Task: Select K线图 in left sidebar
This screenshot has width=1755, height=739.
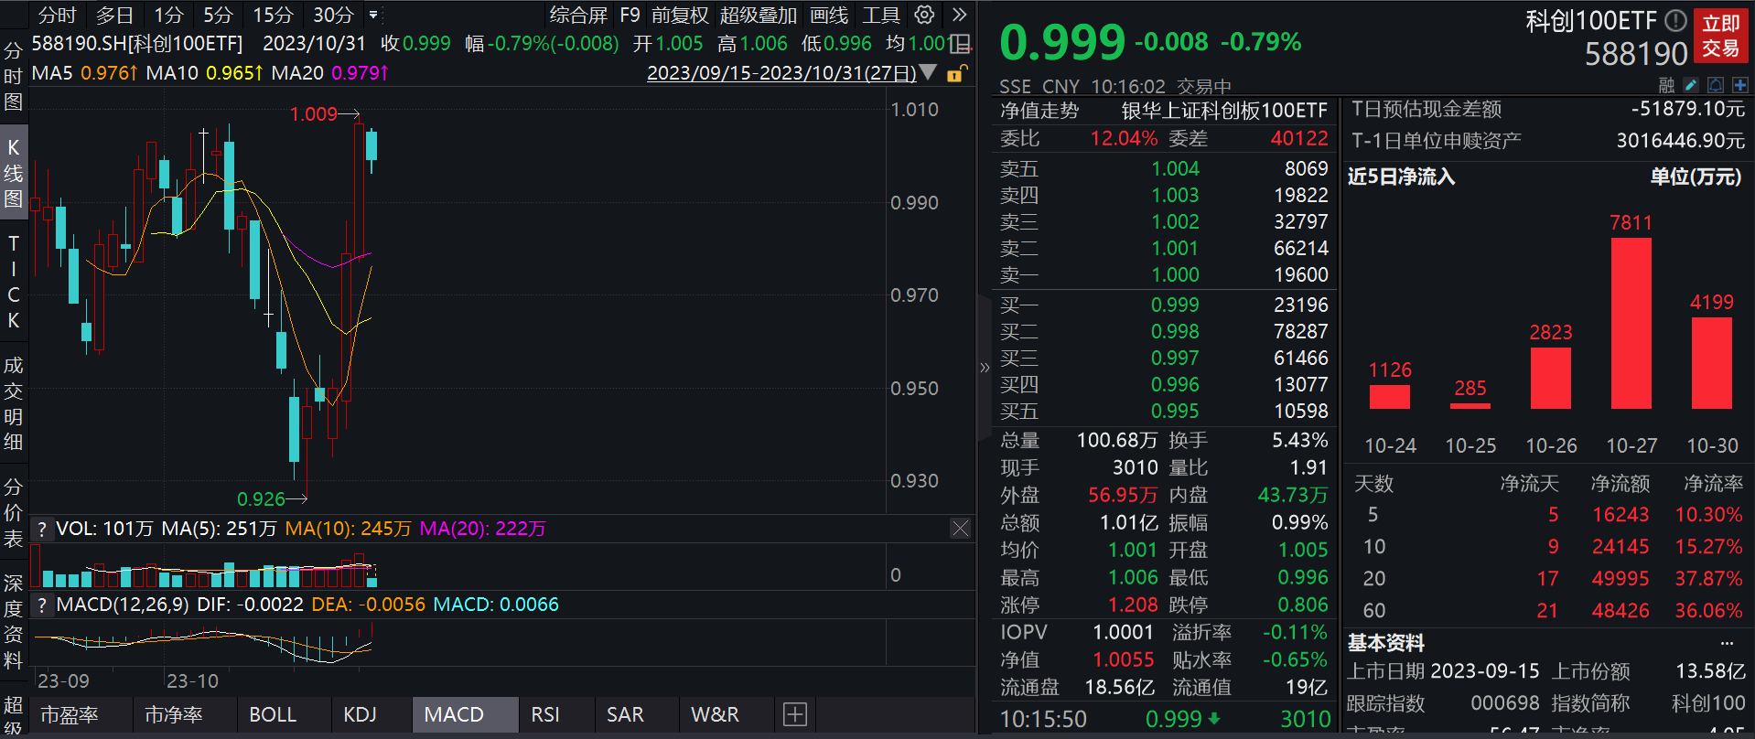Action: coord(13,172)
